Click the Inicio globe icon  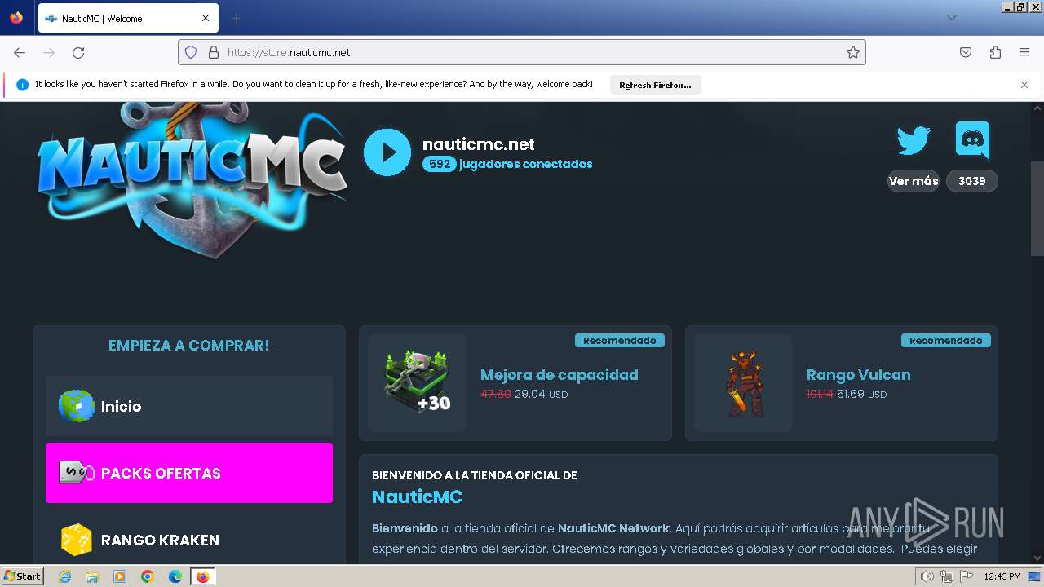77,406
